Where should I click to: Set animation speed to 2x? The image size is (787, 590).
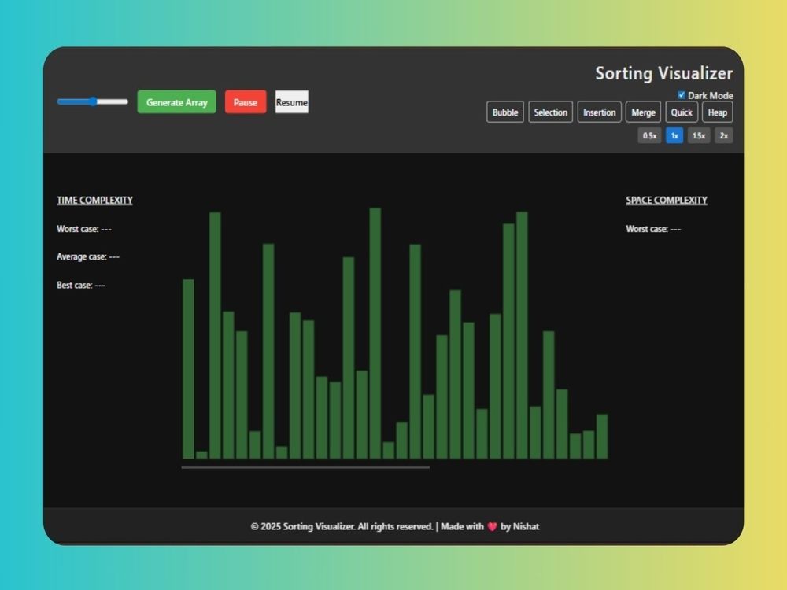[724, 135]
